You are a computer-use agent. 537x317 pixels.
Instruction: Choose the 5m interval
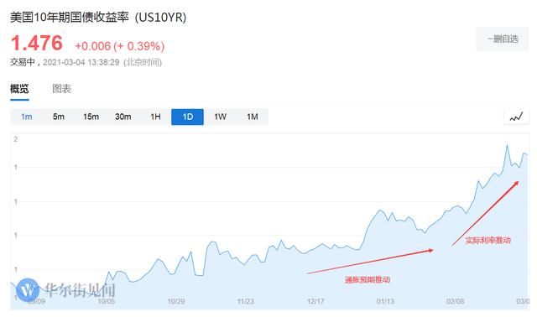click(x=59, y=117)
